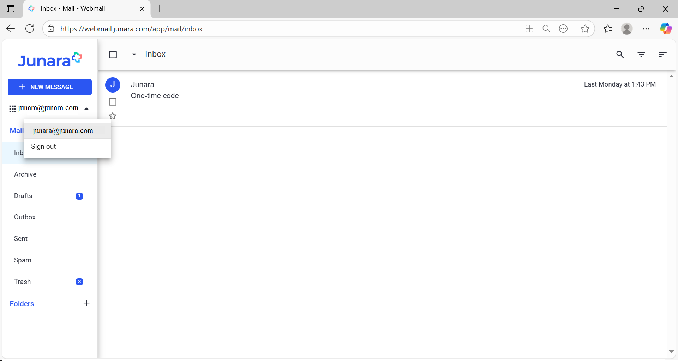Open the tab actions menu icon
The height and width of the screenshot is (361, 678).
coord(11,9)
